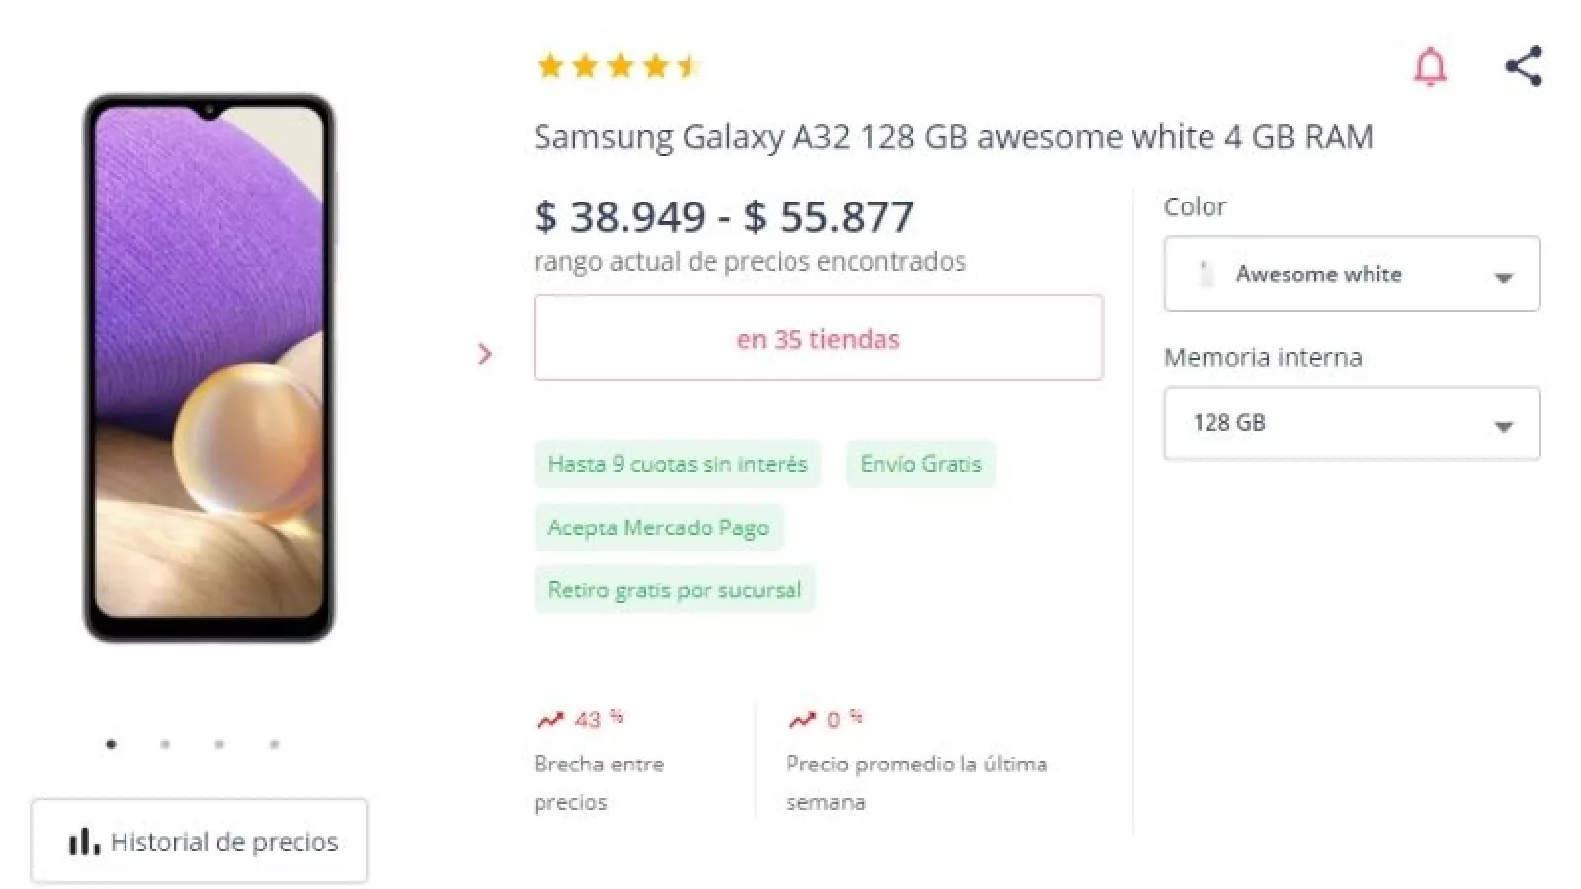The width and height of the screenshot is (1581, 889).
Task: Open Historial de precios
Action: (200, 842)
